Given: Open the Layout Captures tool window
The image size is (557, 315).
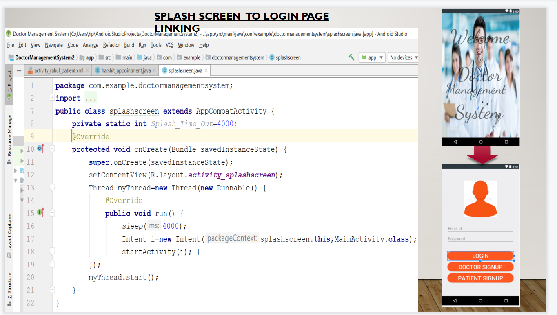Looking at the screenshot, I should pyautogui.click(x=9, y=235).
